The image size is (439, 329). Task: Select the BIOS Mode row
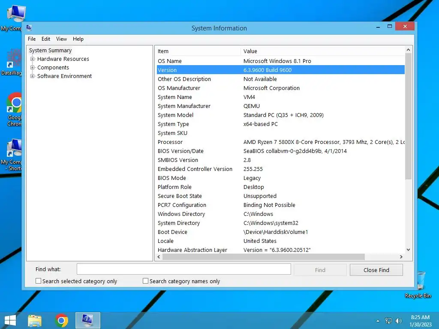pos(280,178)
